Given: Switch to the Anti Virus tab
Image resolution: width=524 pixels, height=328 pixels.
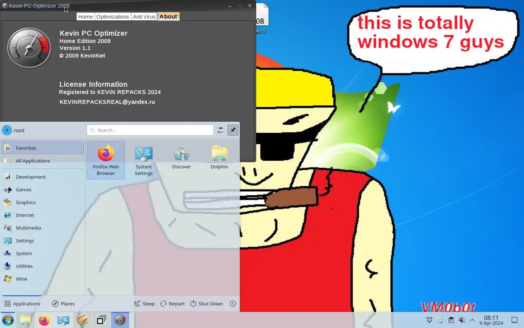Looking at the screenshot, I should pos(144,16).
